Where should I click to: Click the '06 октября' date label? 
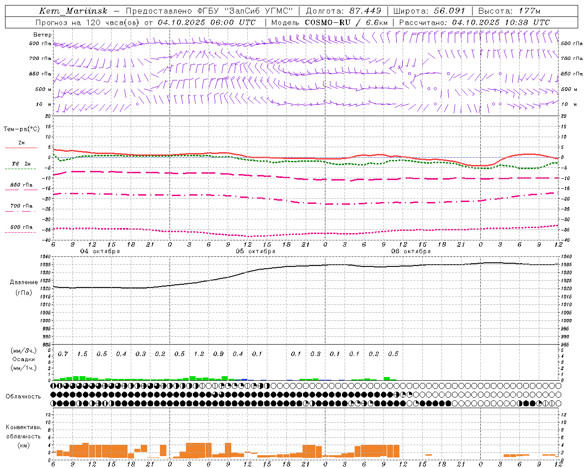tap(411, 251)
